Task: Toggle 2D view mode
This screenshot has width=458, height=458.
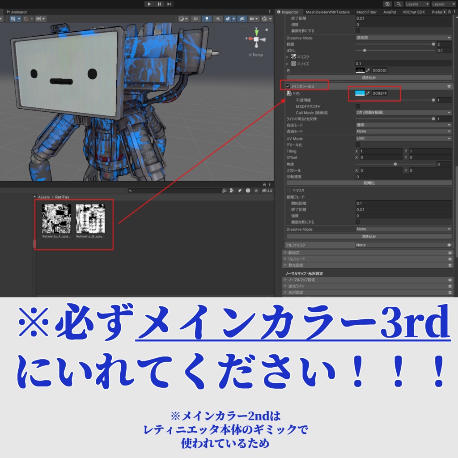Action: pyautogui.click(x=195, y=19)
